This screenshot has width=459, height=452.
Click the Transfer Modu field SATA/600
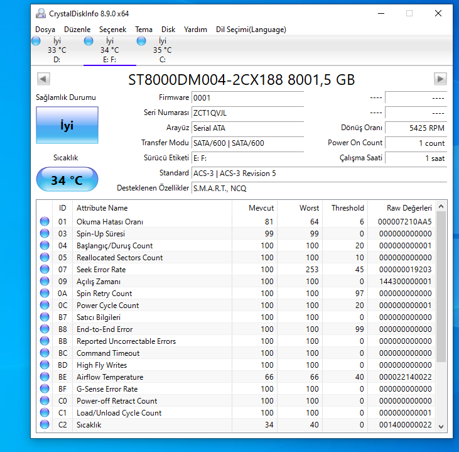pyautogui.click(x=247, y=143)
